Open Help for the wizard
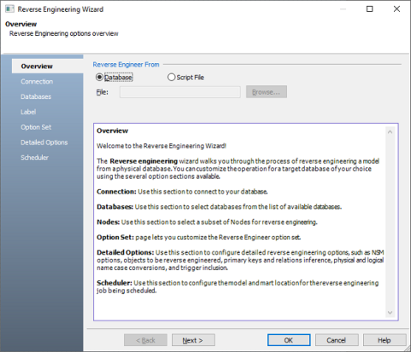Image resolution: width=411 pixels, height=352 pixels. click(385, 340)
